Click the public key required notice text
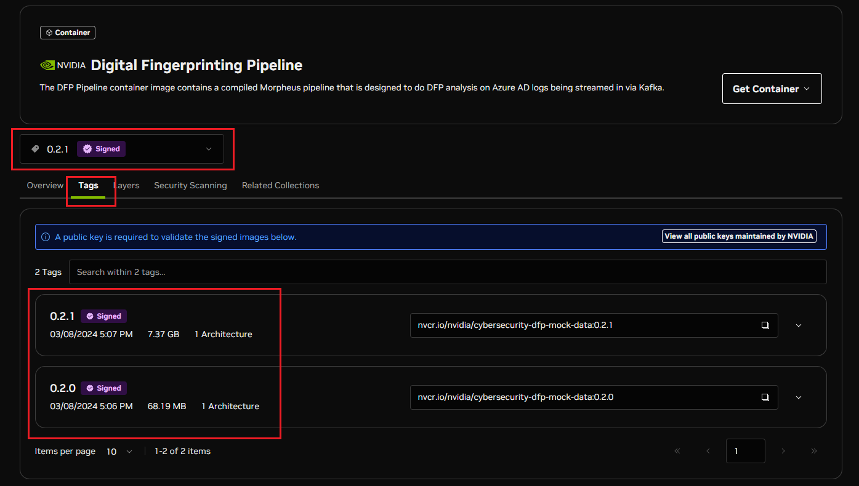 click(x=175, y=237)
